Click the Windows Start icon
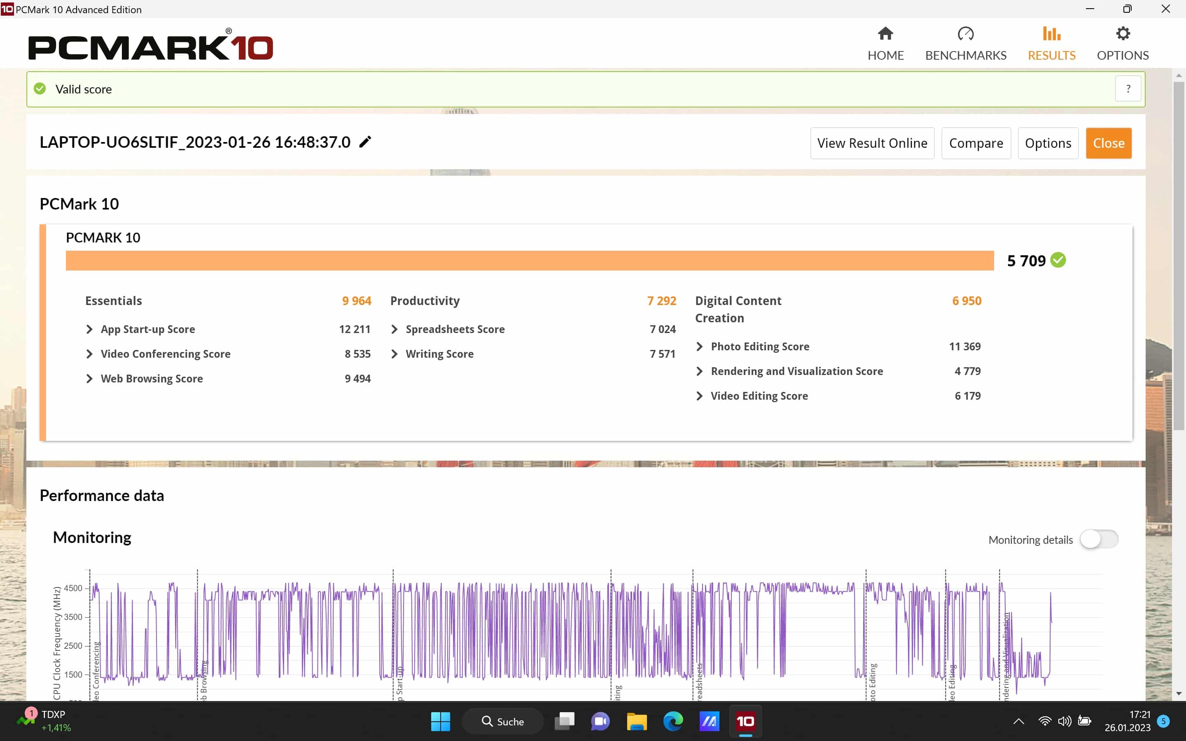This screenshot has height=741, width=1186. click(x=440, y=721)
